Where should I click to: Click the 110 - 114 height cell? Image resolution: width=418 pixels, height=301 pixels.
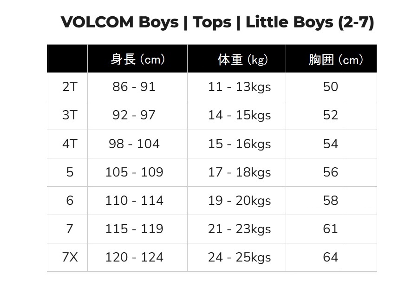tap(134, 201)
